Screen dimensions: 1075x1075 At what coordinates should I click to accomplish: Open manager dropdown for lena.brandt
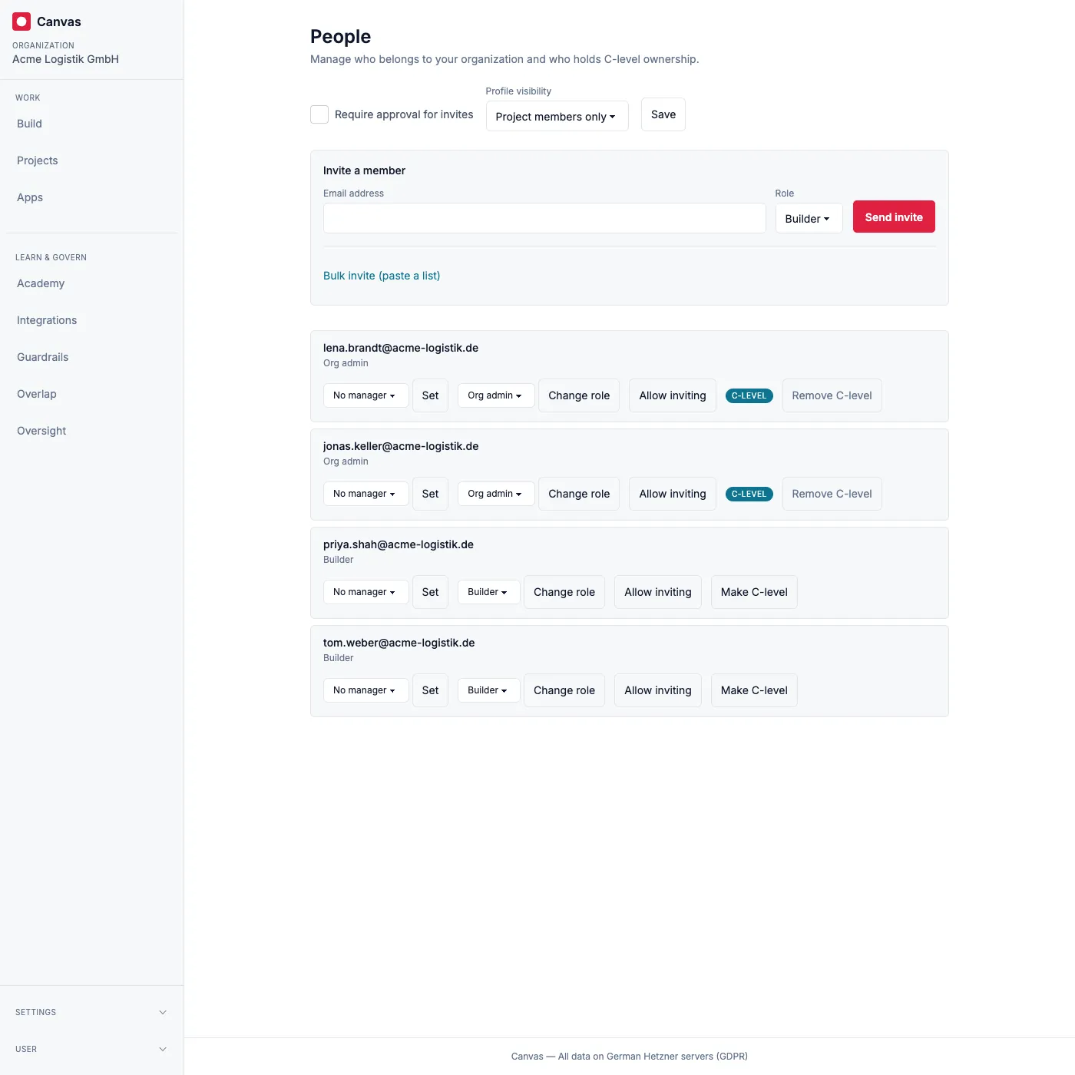(365, 395)
